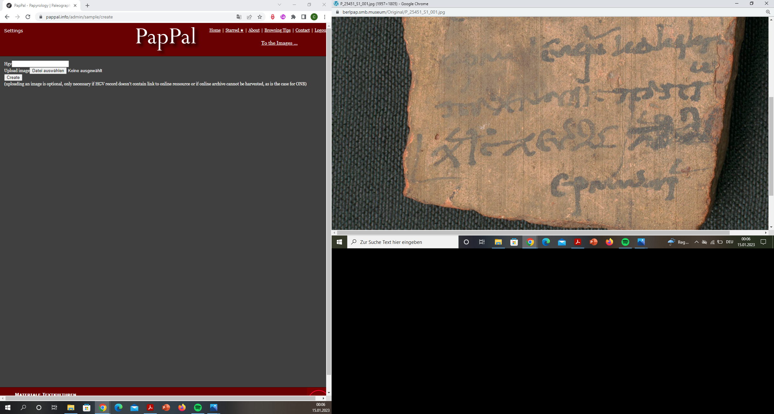Open the tab search chevron in Chrome
The width and height of the screenshot is (774, 414).
(279, 5)
